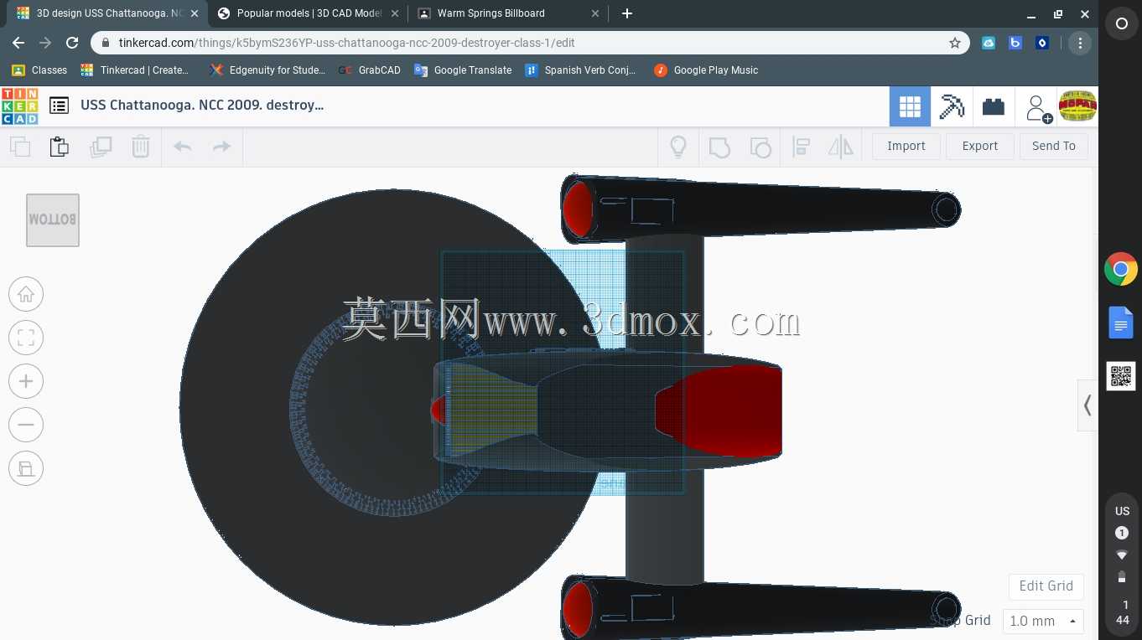Viewport: 1142px width, 640px height.
Task: Click the BOTTOM view cube
Action: click(x=53, y=220)
